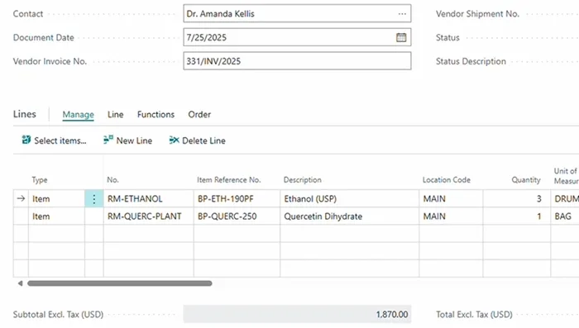Click the quantity 3 cell

(517, 199)
